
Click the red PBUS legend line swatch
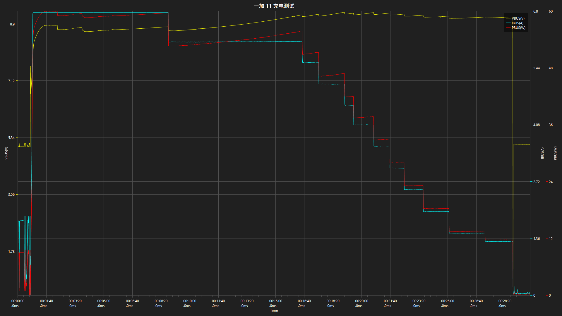[508, 28]
